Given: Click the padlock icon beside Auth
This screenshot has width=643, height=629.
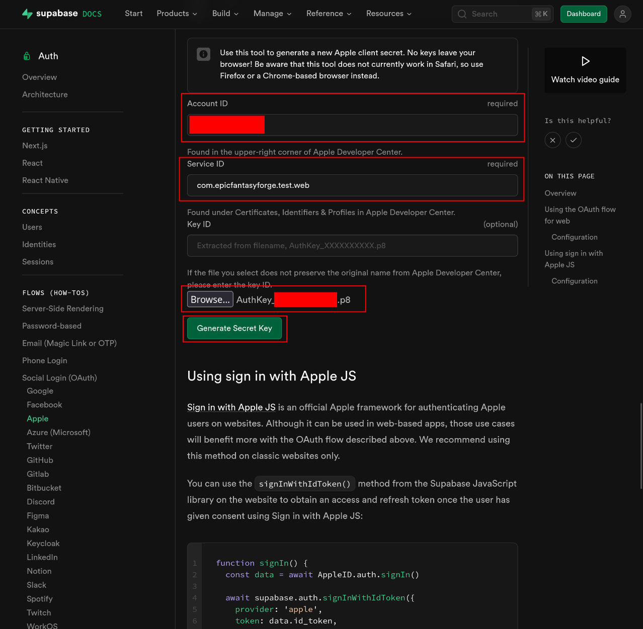Looking at the screenshot, I should 26,56.
